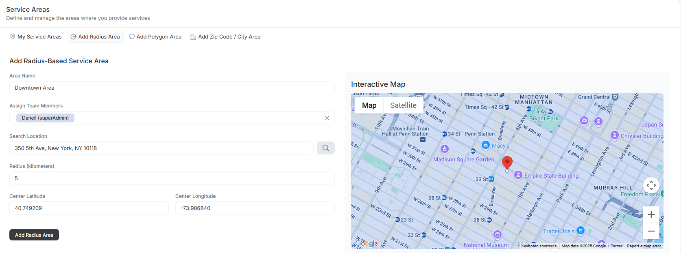Focus the Radius (kilometers) field
This screenshot has width=681, height=253.
point(172,178)
